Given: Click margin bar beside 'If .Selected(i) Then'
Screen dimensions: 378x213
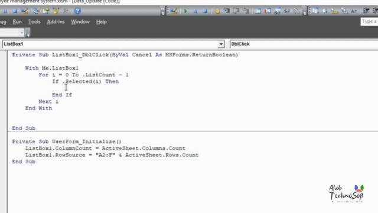Looking at the screenshot, I should point(4,82).
